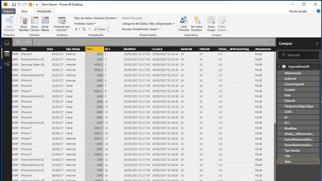Open Resumo Predefinido Soma dropdown
Image resolution: width=322 pixels, height=181 pixels.
[x=140, y=29]
